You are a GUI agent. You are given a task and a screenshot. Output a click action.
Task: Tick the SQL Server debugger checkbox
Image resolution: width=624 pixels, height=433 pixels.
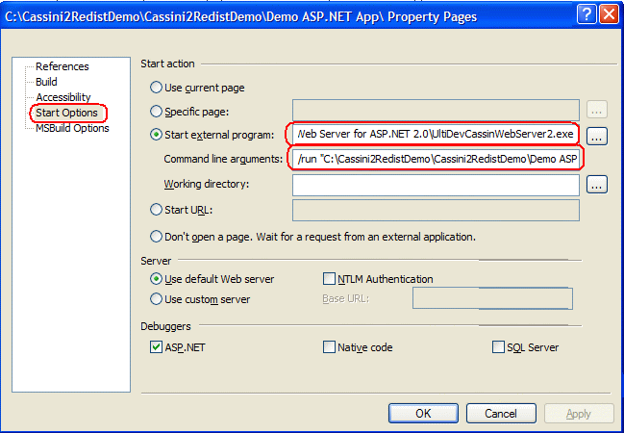(498, 347)
